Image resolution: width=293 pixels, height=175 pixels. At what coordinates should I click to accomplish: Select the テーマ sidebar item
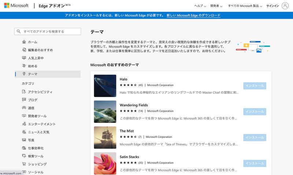point(48,74)
